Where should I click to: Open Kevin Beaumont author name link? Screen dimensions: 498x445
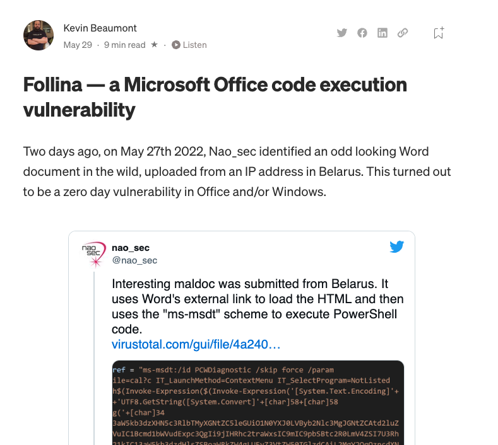pos(100,28)
